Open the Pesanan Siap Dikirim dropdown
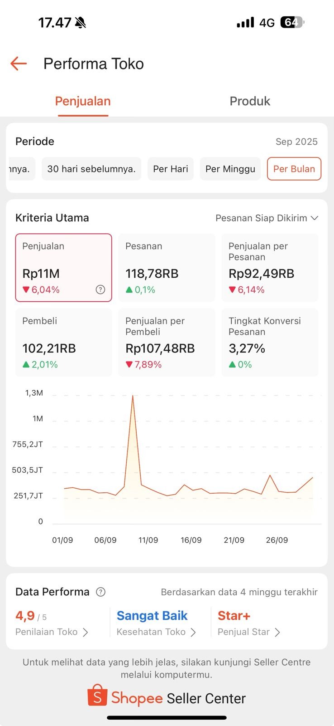This screenshot has height=726, width=334. coord(267,218)
